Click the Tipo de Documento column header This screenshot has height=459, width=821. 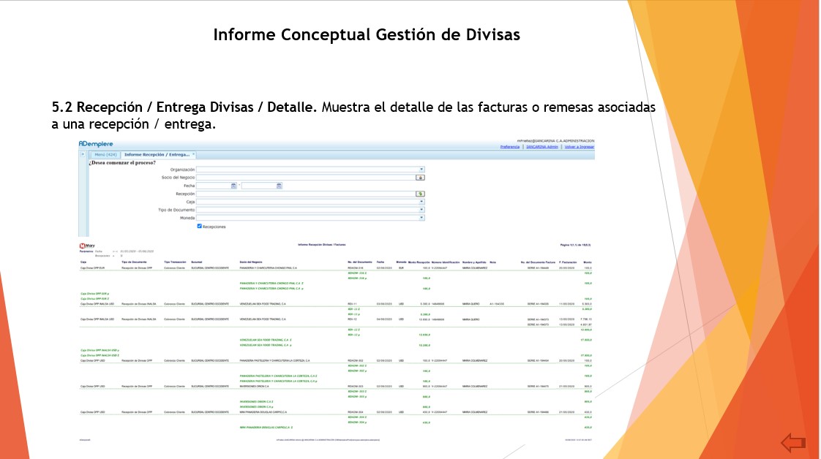coord(134,262)
